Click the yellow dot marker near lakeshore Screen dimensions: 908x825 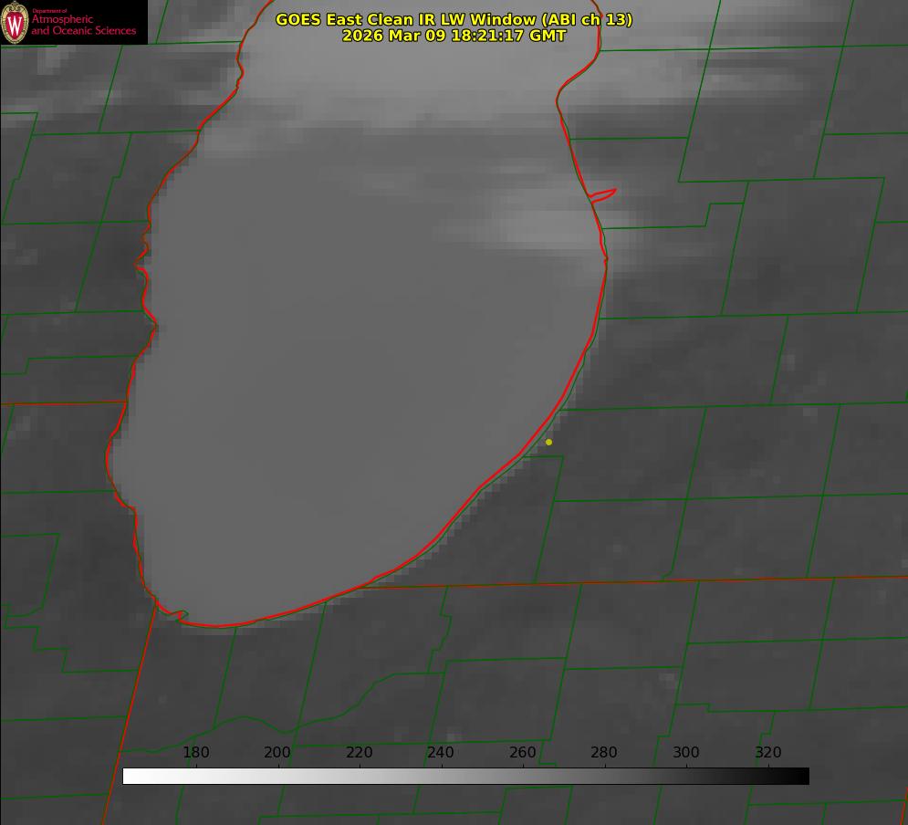click(x=548, y=442)
